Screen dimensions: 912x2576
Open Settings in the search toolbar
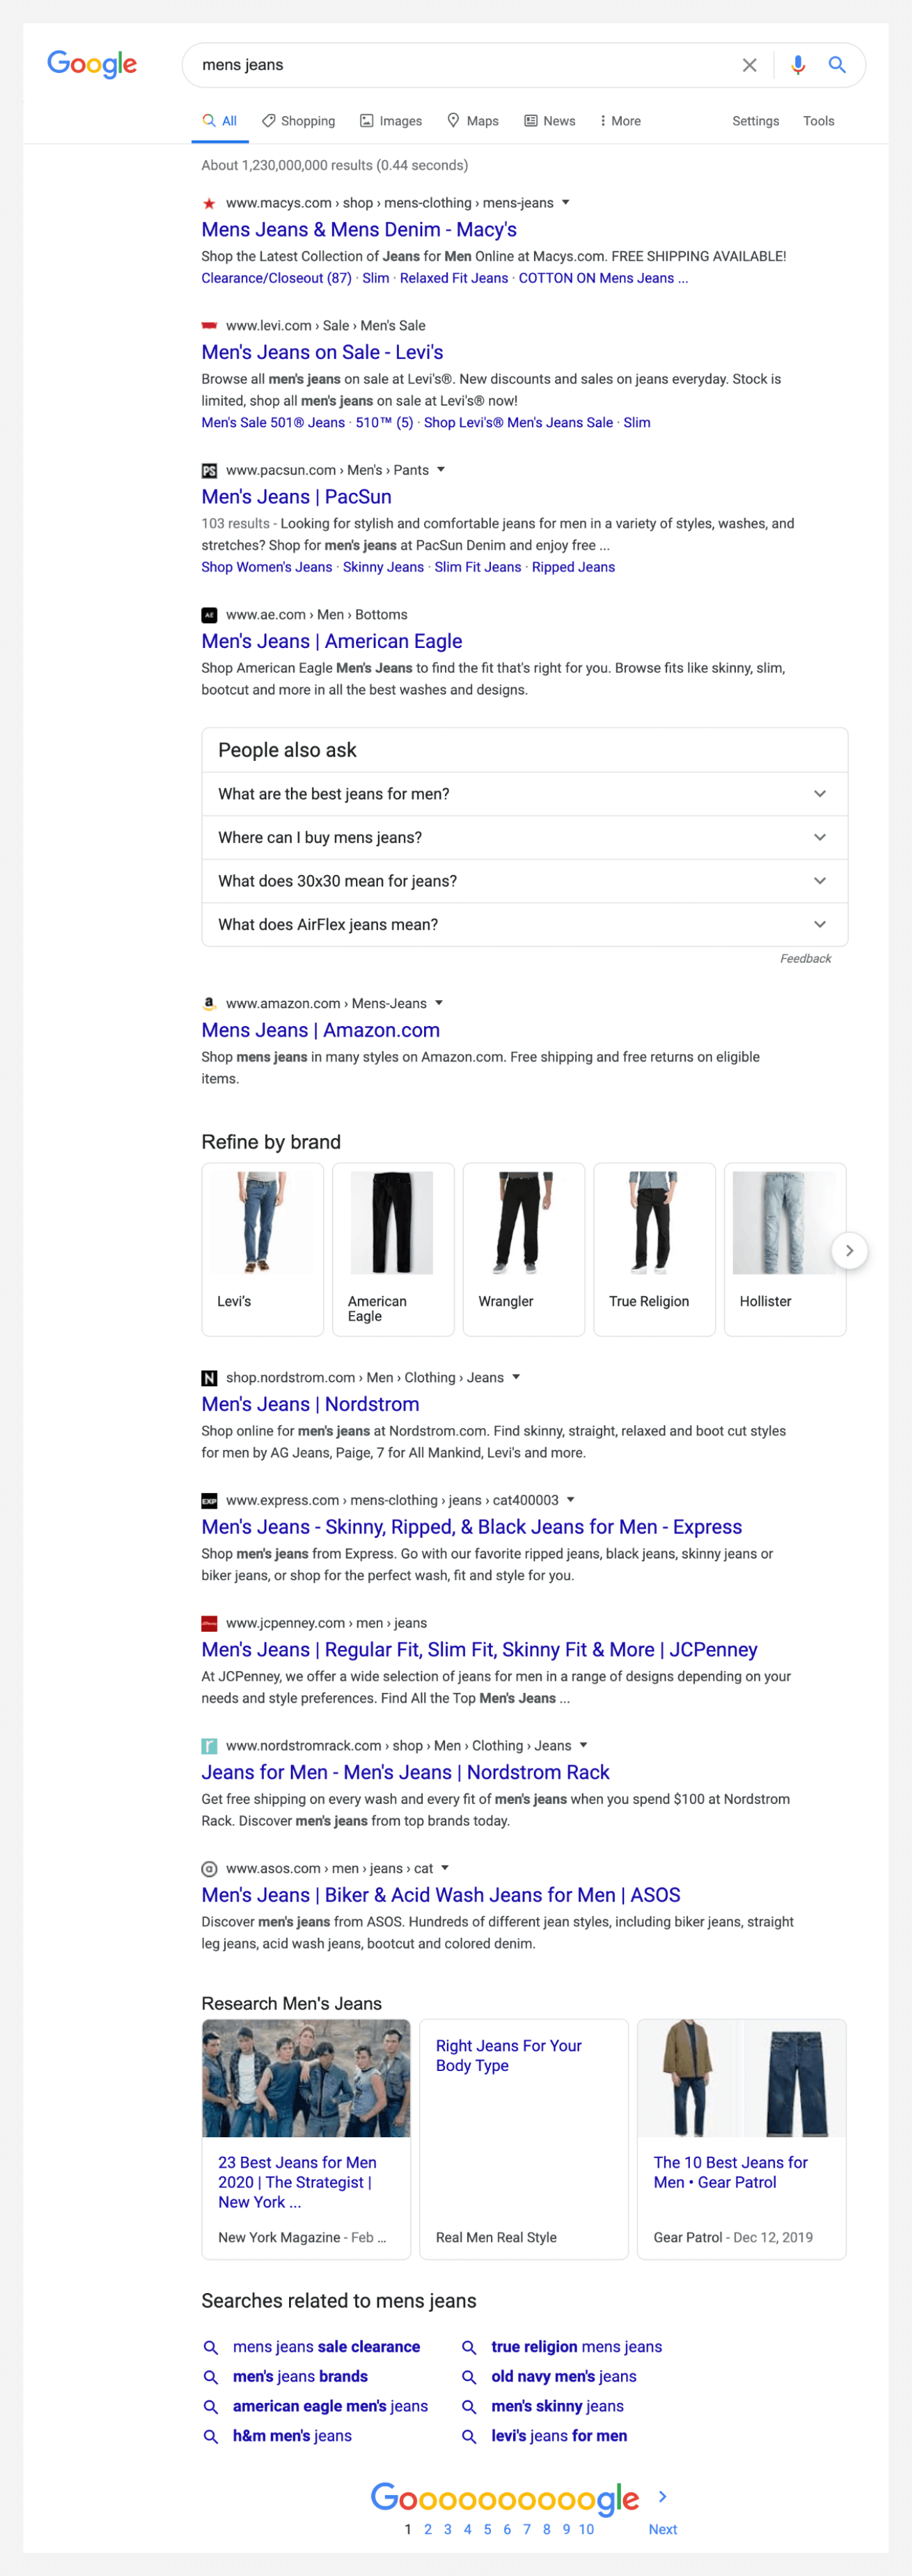[x=755, y=121]
